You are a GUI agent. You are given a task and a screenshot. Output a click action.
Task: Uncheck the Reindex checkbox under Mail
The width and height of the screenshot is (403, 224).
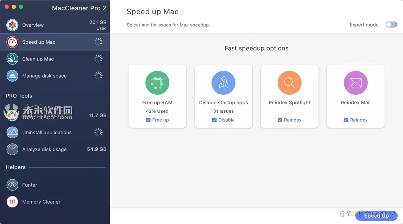coord(346,120)
